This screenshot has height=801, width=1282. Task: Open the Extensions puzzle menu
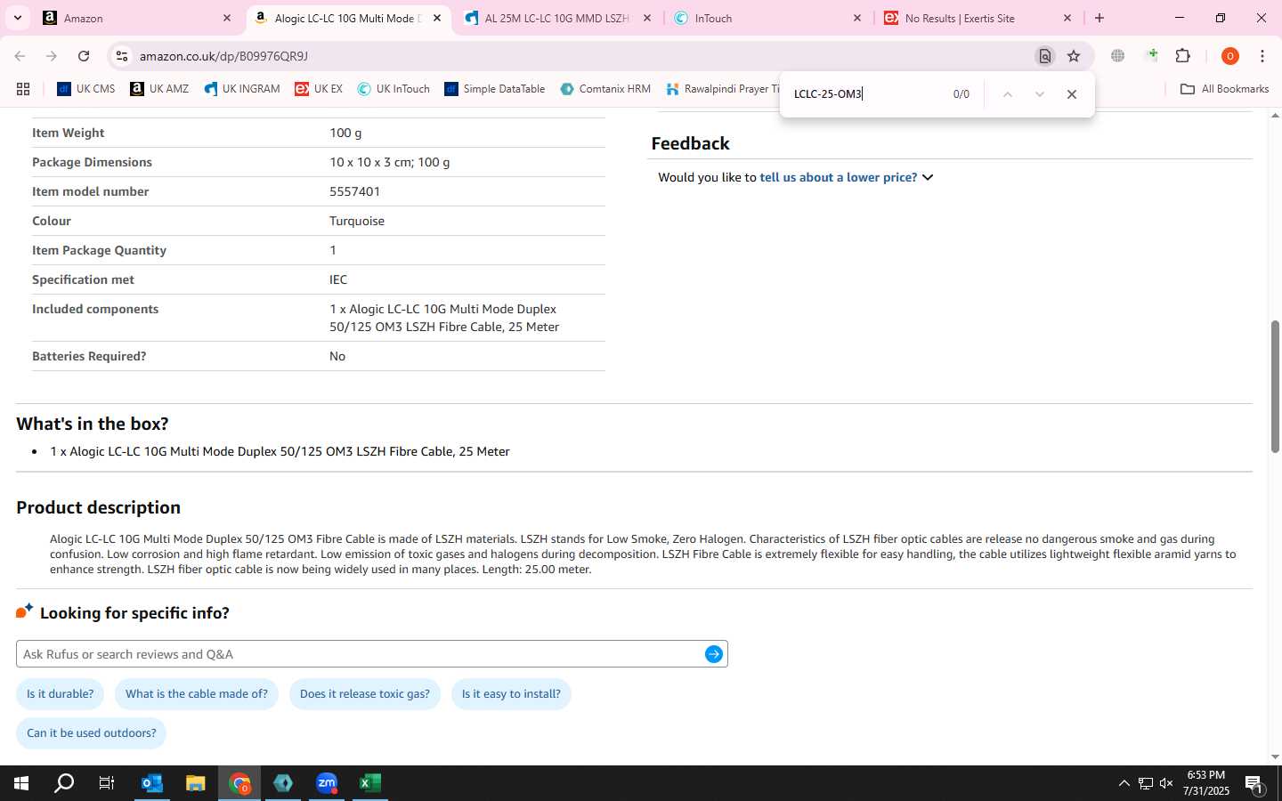click(x=1183, y=56)
